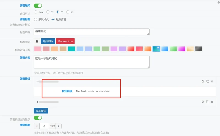Click the 弹窗内容 textarea
The width and height of the screenshot is (220, 136).
click(x=92, y=62)
